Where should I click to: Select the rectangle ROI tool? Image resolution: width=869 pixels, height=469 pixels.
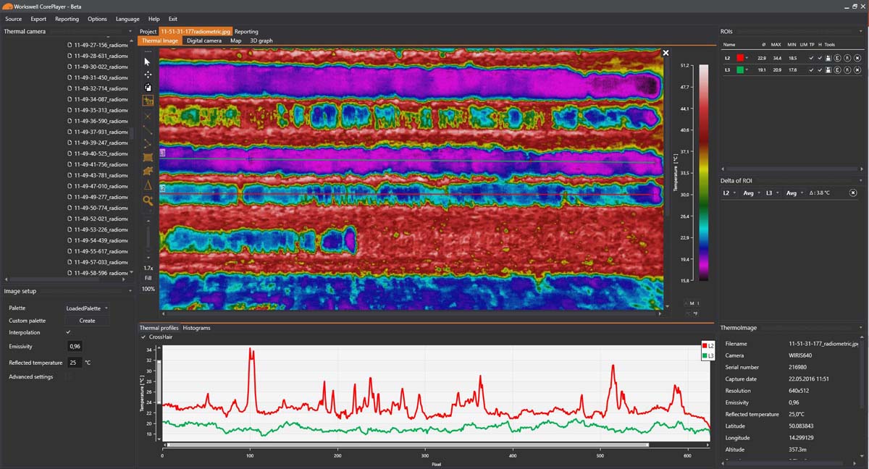[x=148, y=157]
